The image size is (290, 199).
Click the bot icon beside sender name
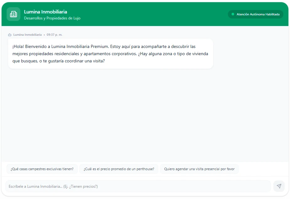[x=10, y=35]
